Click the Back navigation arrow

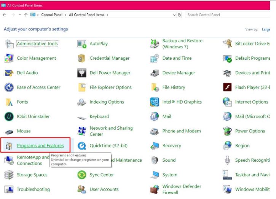point(5,15)
